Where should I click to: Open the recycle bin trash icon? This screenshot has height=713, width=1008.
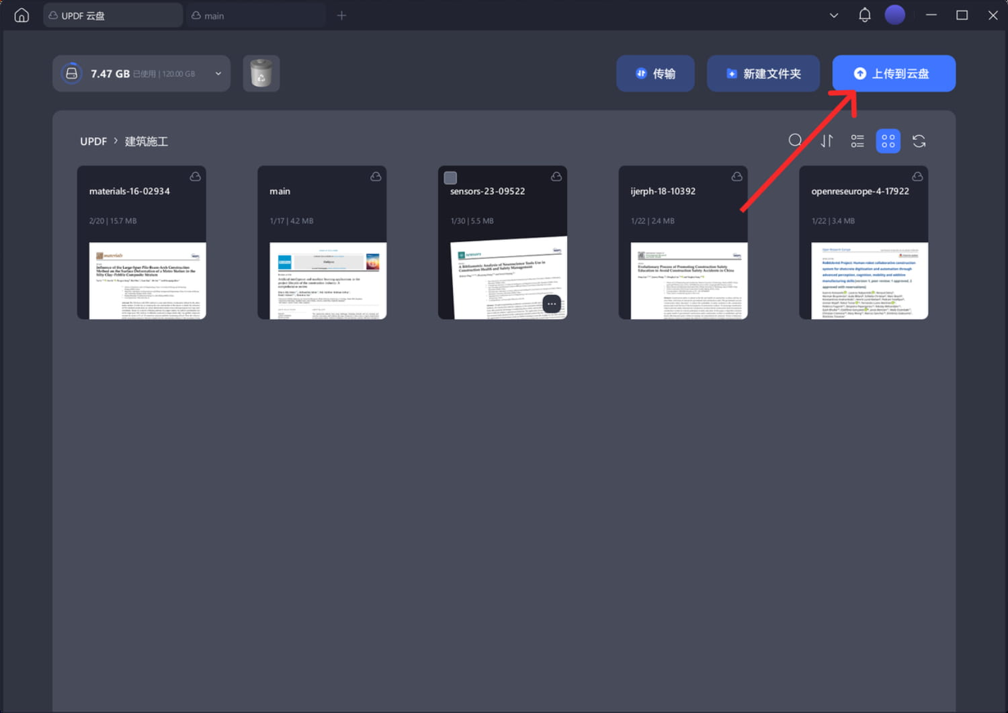tap(261, 73)
